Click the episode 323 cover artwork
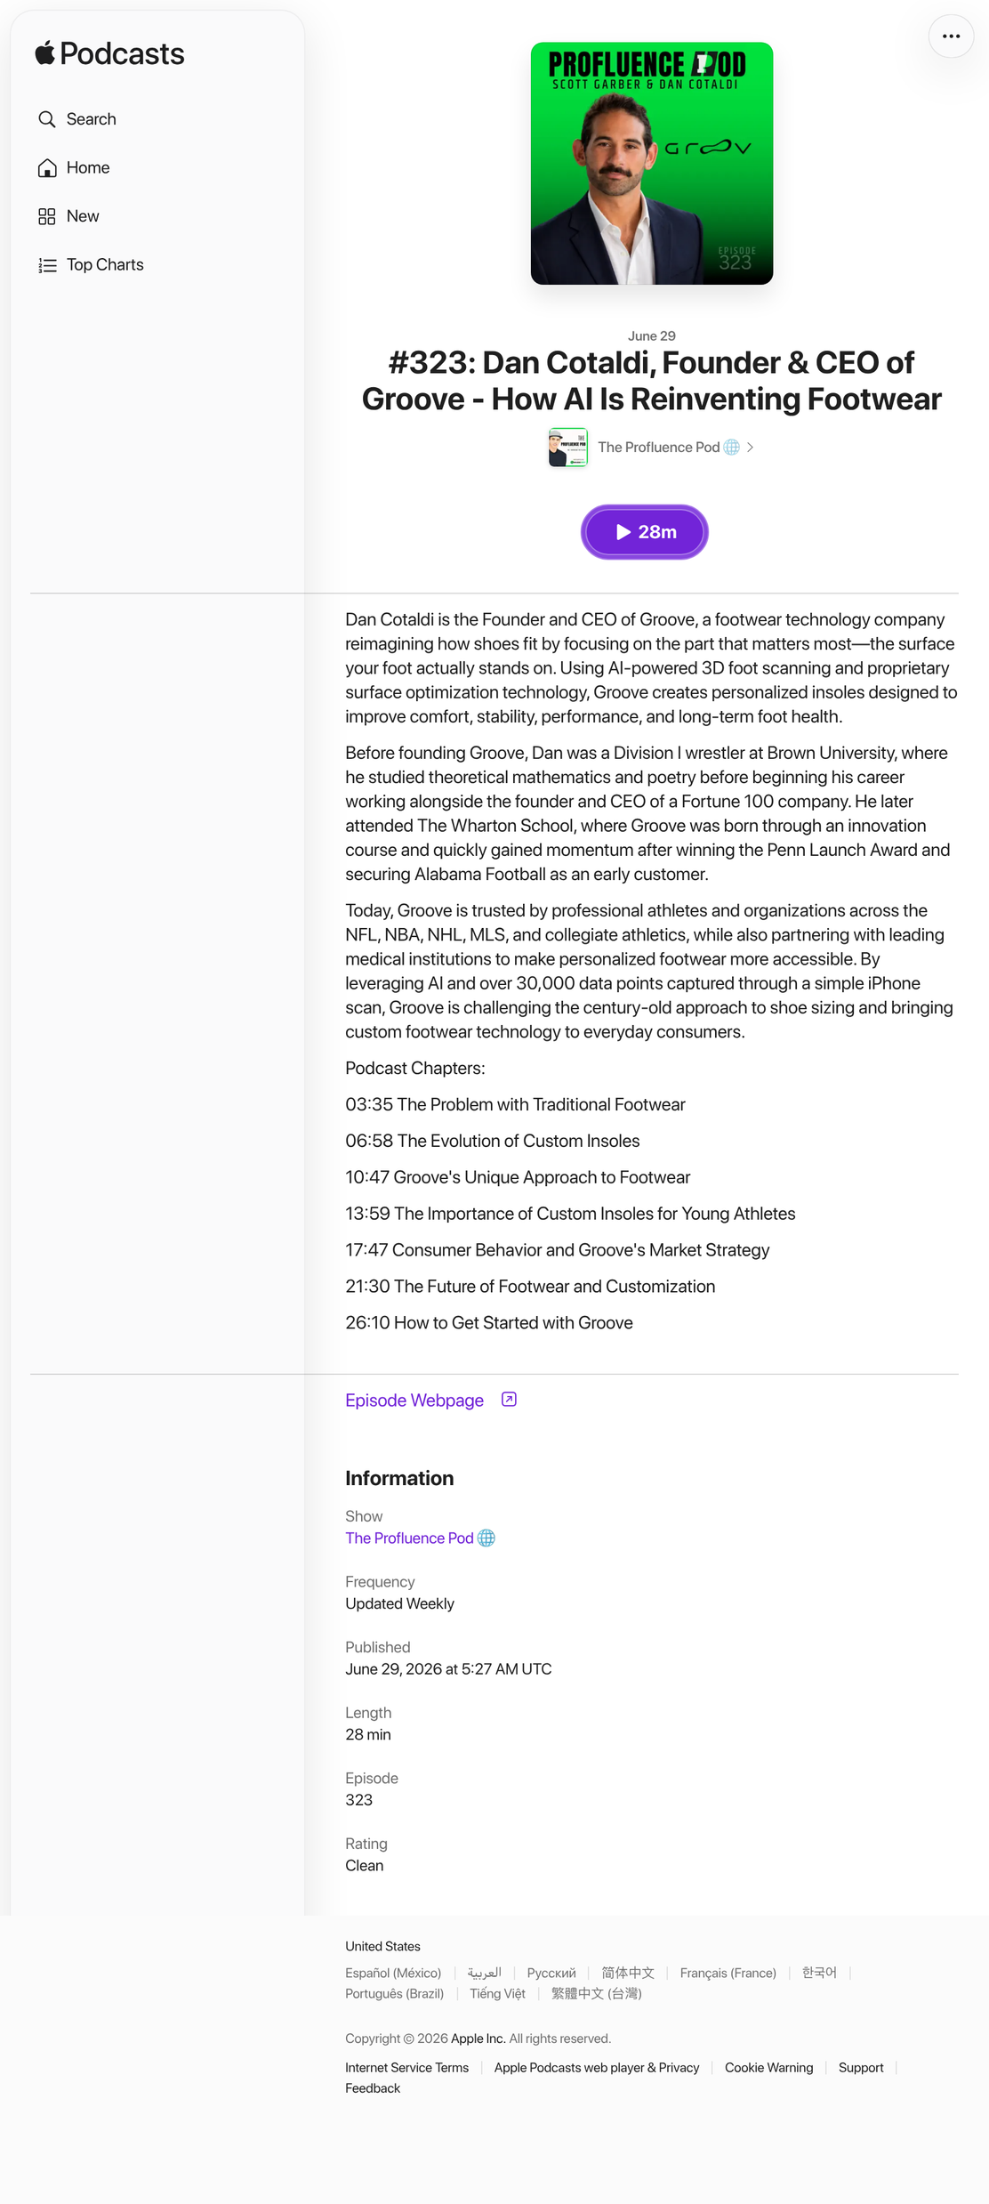 coord(652,164)
